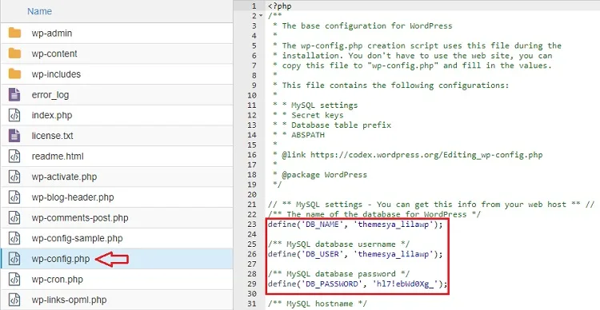Click the 'MySQL database password' comment
This screenshot has height=310, width=600.
click(338, 275)
